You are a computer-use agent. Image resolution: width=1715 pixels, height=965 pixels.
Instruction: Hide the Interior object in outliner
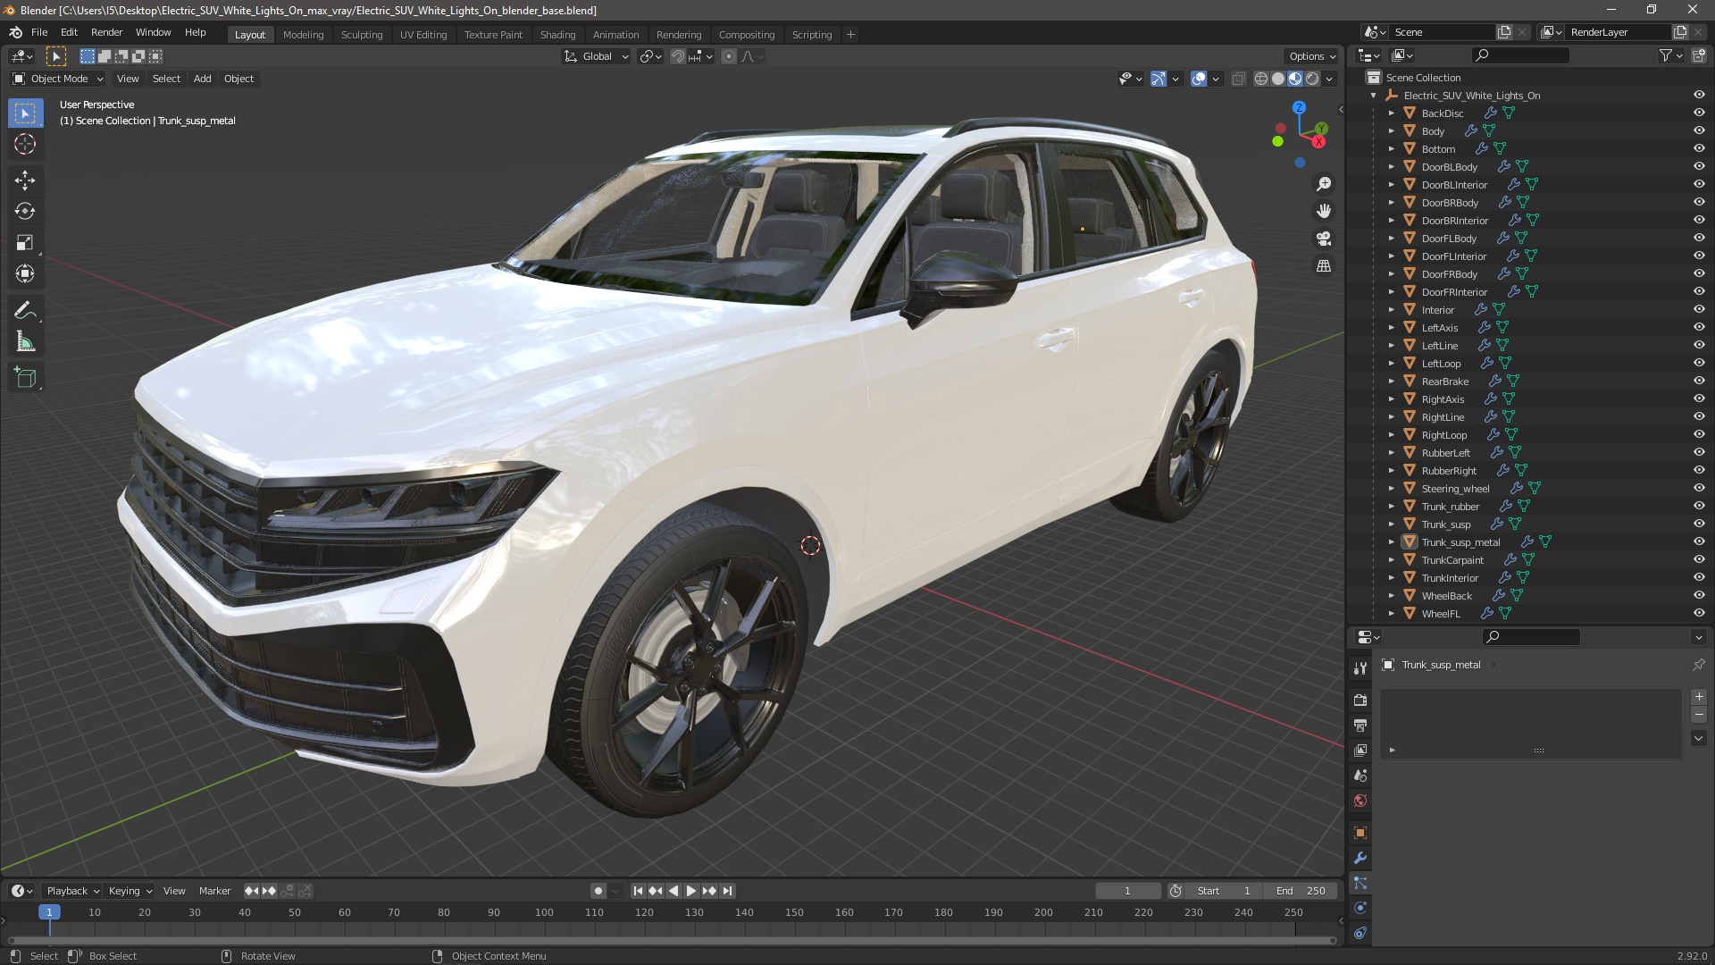(x=1699, y=310)
